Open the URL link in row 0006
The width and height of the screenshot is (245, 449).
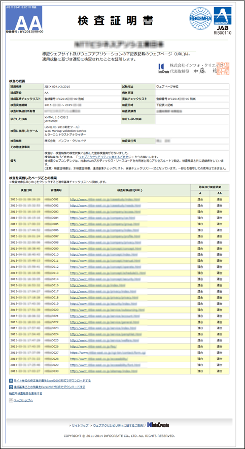coord(105,230)
